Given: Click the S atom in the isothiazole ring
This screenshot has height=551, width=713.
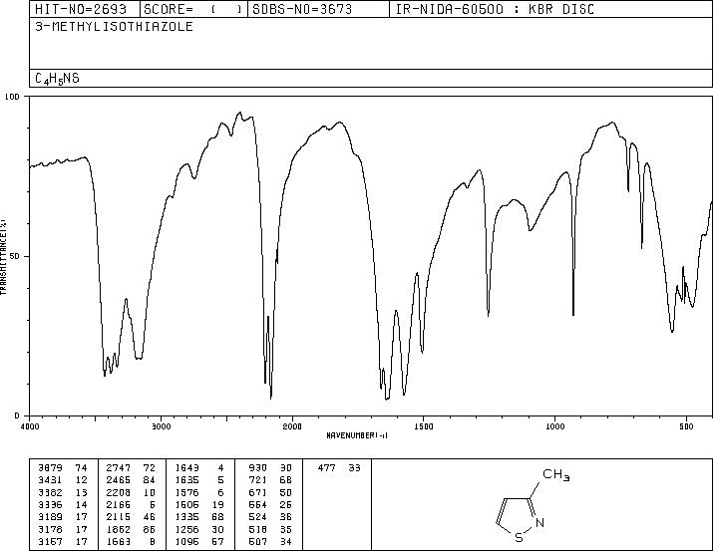Looking at the screenshot, I should pyautogui.click(x=519, y=538).
